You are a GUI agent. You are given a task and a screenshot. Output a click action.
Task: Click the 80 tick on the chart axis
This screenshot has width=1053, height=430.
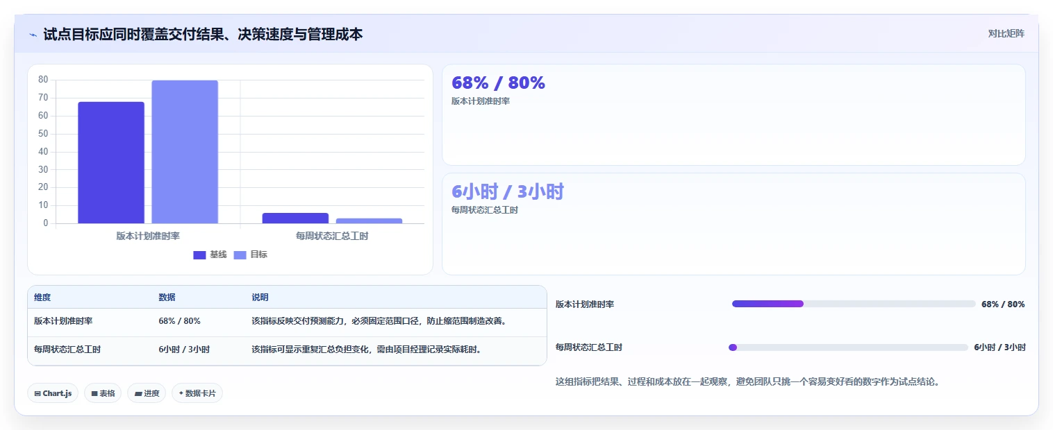pyautogui.click(x=43, y=80)
